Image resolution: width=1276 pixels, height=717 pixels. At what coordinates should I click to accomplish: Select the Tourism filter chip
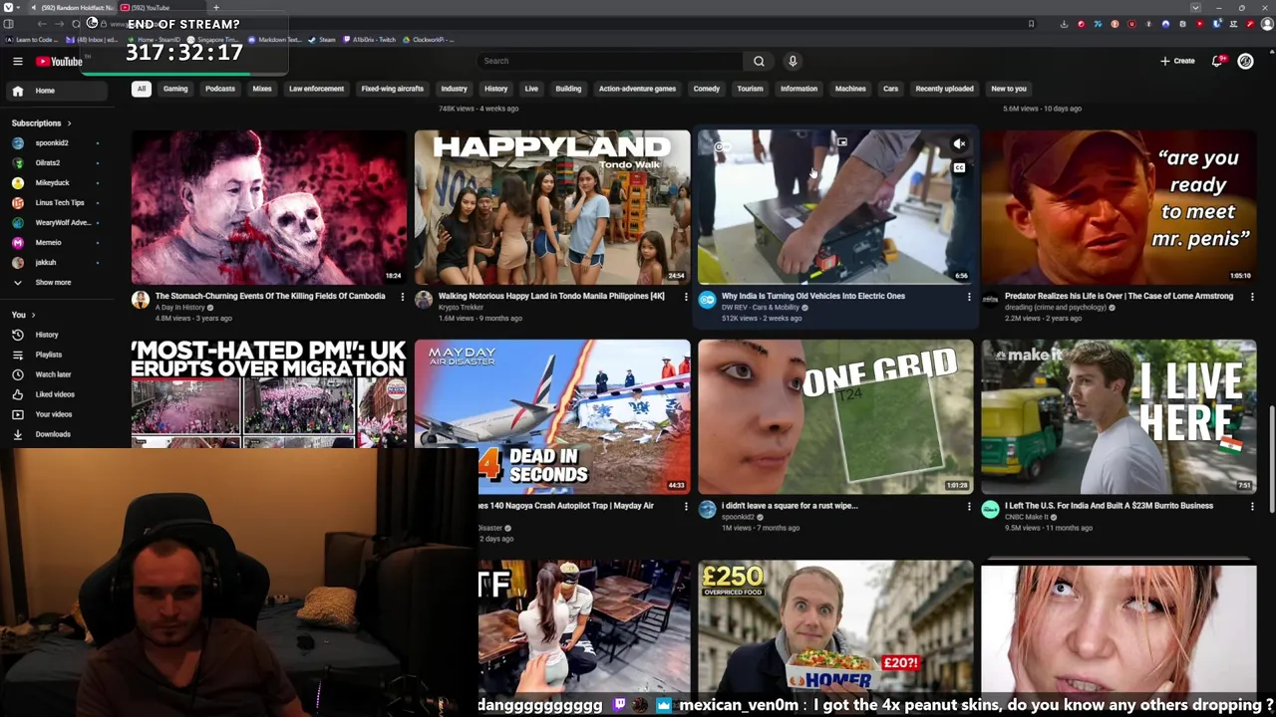tap(750, 89)
